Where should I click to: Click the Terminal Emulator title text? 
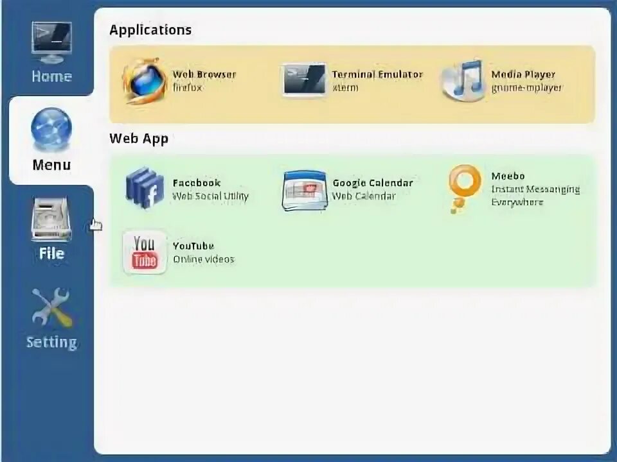click(x=377, y=74)
